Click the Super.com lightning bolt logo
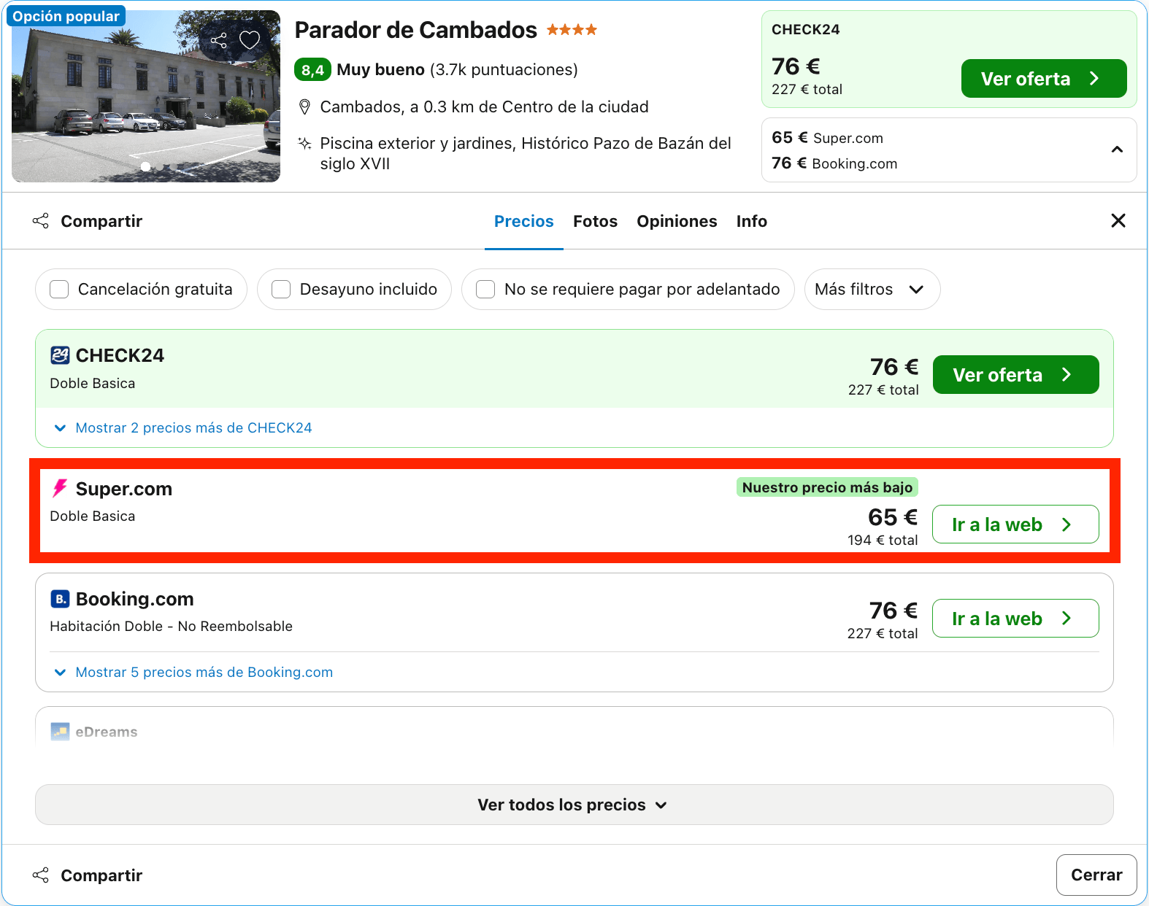Screen dimensions: 1149x906 [60, 488]
